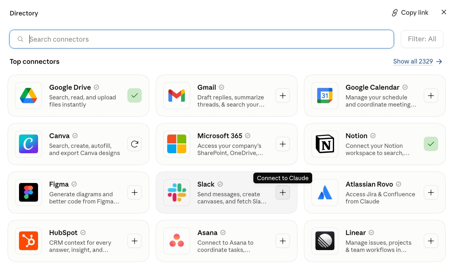
Task: Click the Notion logo icon
Action: point(325,144)
